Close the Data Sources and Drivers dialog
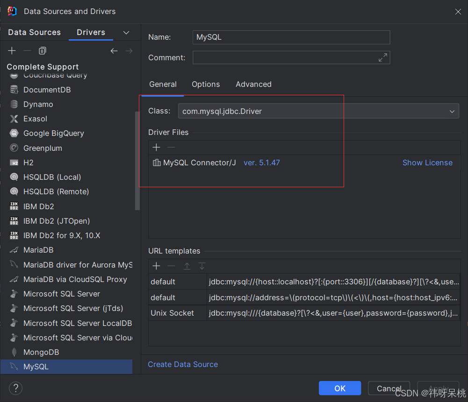The height and width of the screenshot is (402, 468). point(458,12)
